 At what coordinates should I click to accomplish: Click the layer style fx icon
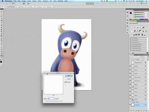point(133,111)
